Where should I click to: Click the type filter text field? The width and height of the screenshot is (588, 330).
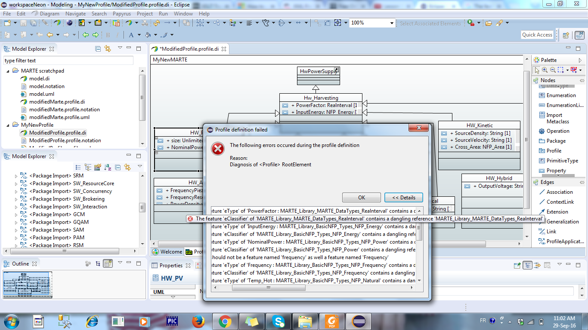(x=69, y=61)
